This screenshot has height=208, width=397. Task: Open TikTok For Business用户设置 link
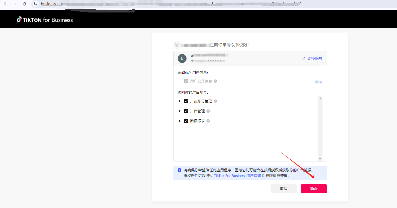tap(237, 176)
